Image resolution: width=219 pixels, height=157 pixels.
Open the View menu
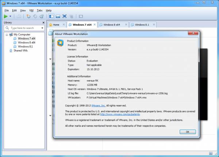coord(23,11)
